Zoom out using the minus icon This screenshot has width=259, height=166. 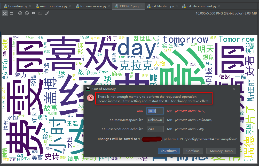27,13
